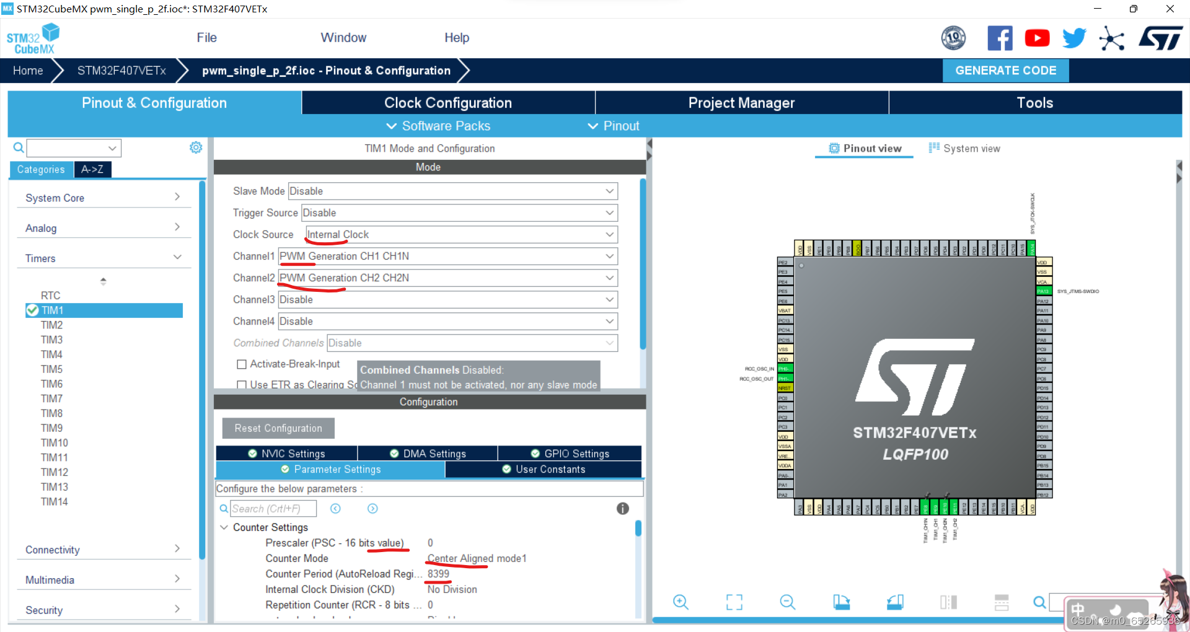This screenshot has width=1190, height=632.
Task: Click the pin search magnifier icon
Action: tap(1039, 602)
